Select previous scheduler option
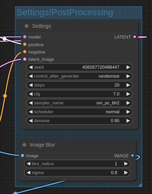Image resolution: width=152 pixels, height=194 pixels. pyautogui.click(x=31, y=112)
